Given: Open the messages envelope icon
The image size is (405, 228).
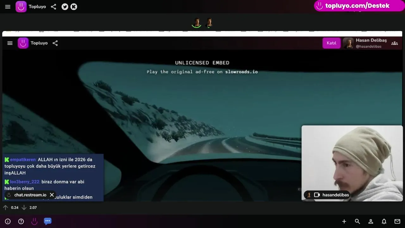Looking at the screenshot, I should click(x=397, y=221).
